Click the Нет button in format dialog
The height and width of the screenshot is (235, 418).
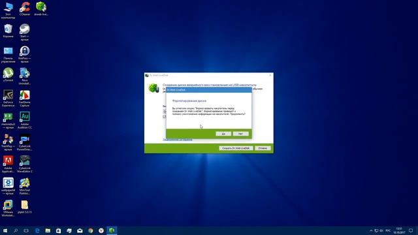click(x=241, y=134)
